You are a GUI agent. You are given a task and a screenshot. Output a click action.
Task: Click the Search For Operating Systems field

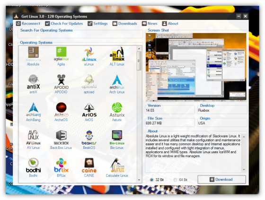click(x=80, y=35)
